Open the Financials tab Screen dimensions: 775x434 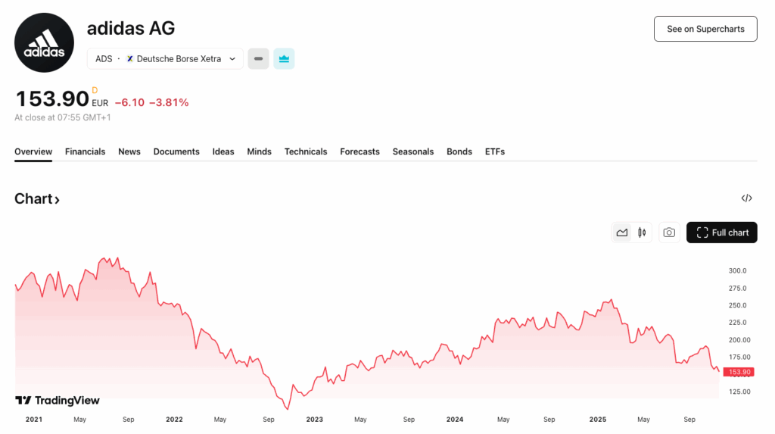(85, 151)
